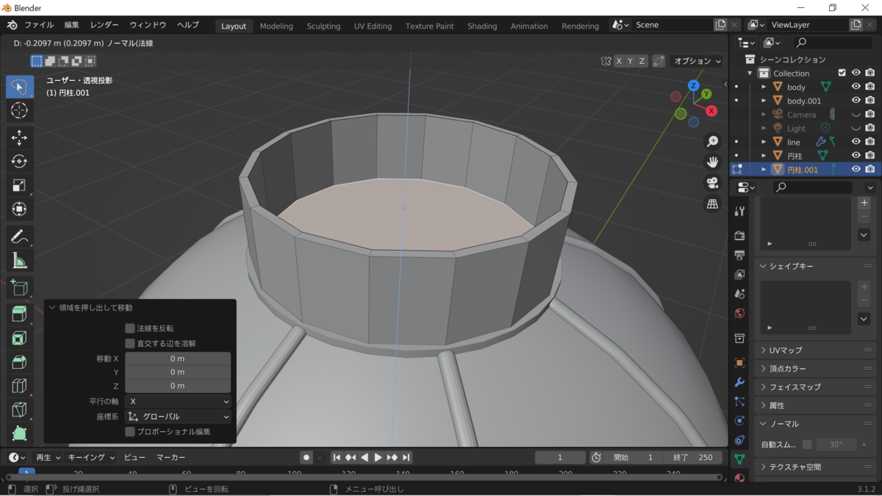Open the レンダー menu
The height and width of the screenshot is (496, 882).
click(104, 25)
